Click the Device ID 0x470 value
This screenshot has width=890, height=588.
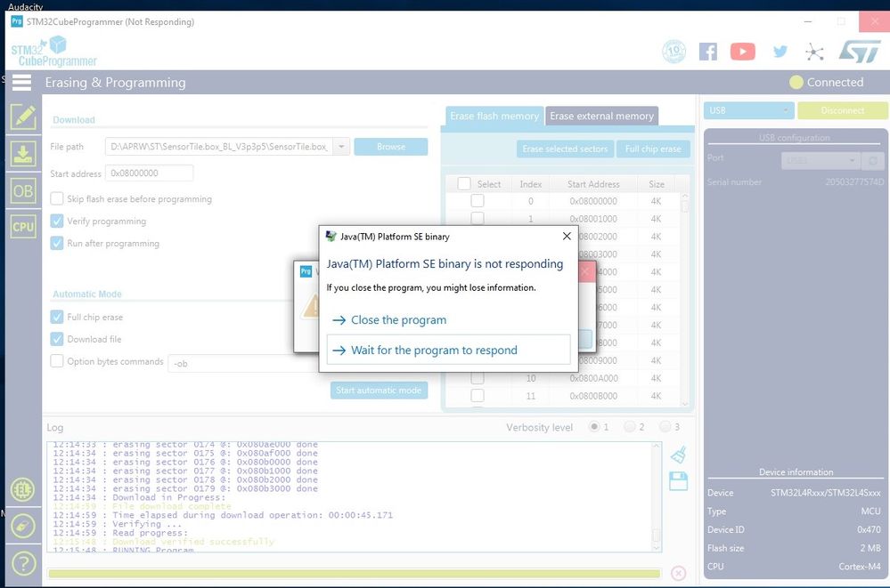coord(869,529)
